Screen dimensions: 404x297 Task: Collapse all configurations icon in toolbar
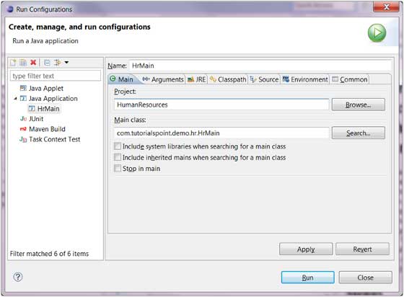(47, 63)
